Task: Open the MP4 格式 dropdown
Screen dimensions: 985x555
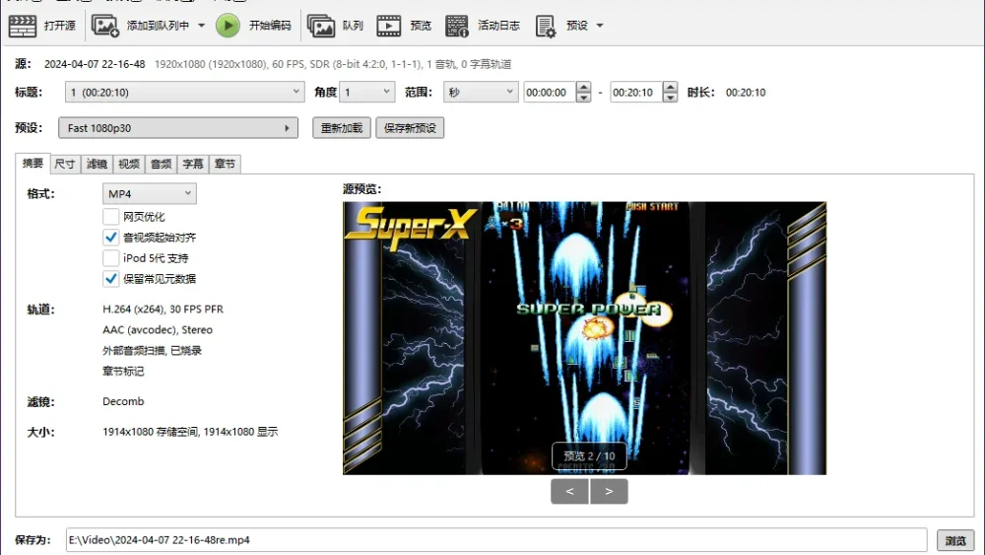Action: [x=150, y=193]
